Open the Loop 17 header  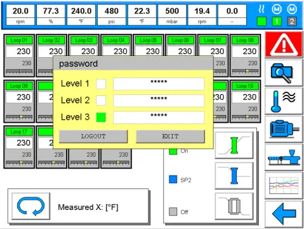(x=19, y=132)
